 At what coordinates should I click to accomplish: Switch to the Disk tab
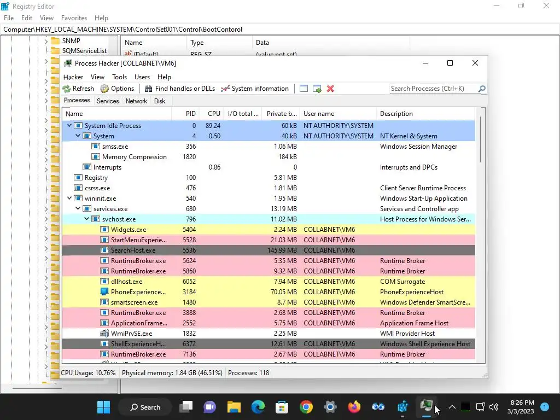[159, 101]
